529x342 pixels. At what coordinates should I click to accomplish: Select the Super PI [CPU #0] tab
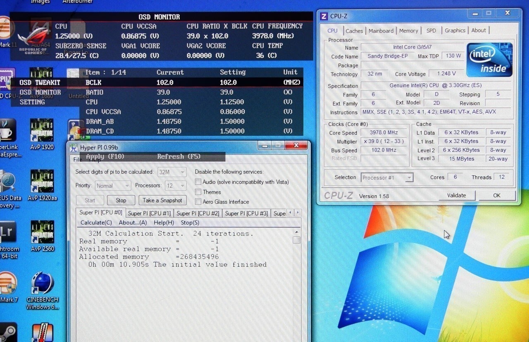(100, 212)
